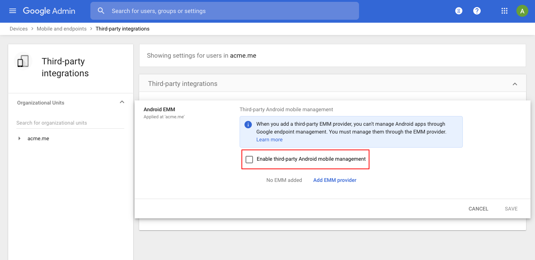Focus Search for organizational units field
The height and width of the screenshot is (260, 535).
[70, 123]
